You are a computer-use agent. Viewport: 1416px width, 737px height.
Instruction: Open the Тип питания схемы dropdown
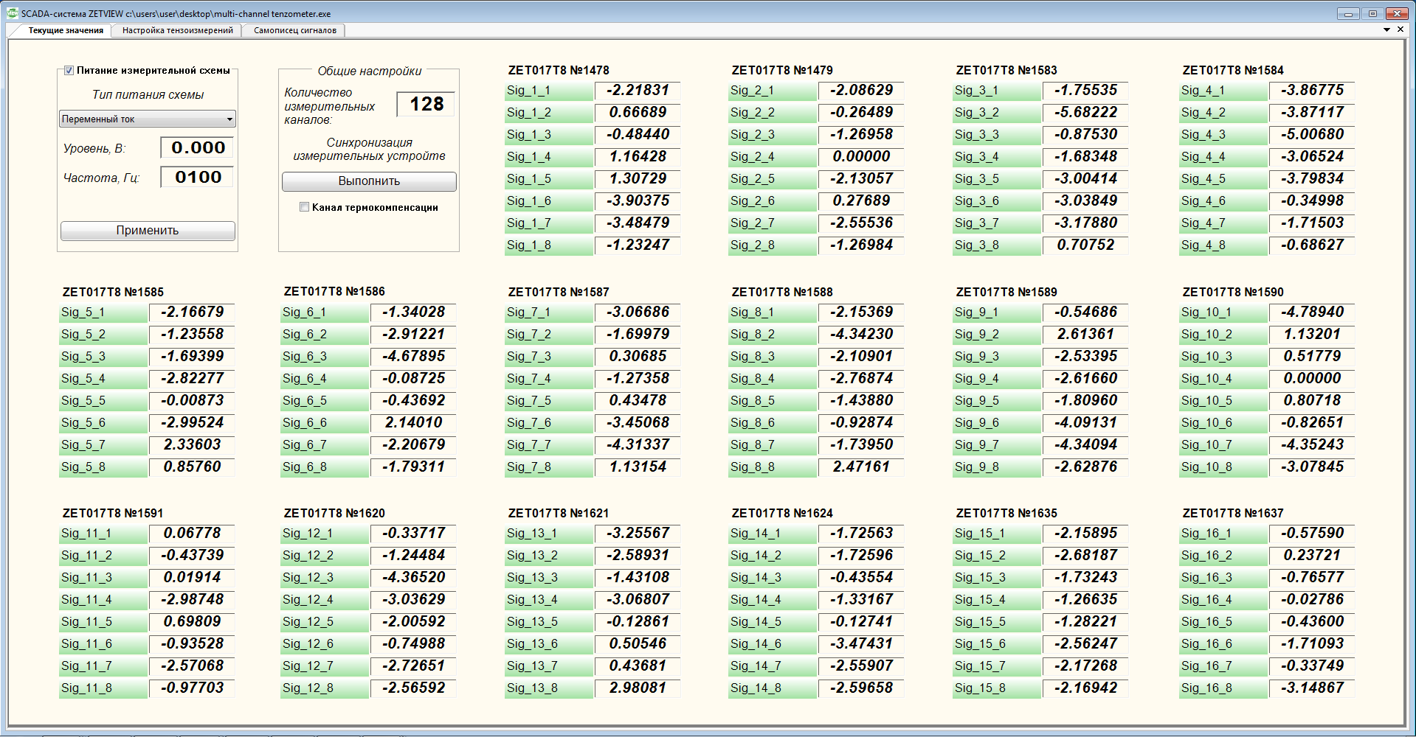click(x=148, y=119)
